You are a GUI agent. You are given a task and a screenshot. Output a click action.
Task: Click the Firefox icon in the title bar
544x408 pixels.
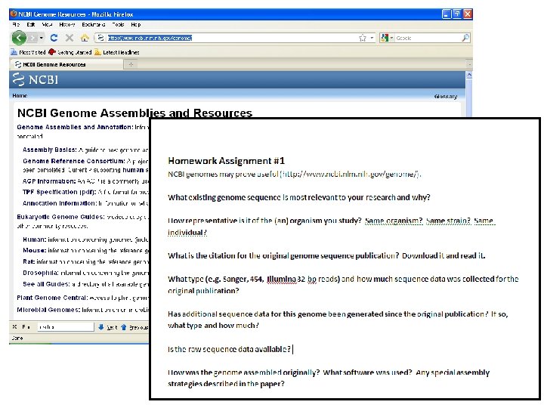point(14,14)
